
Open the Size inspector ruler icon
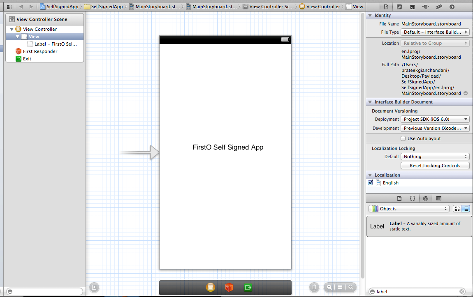439,7
